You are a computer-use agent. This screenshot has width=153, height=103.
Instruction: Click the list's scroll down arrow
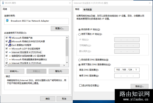click(x=67, y=62)
